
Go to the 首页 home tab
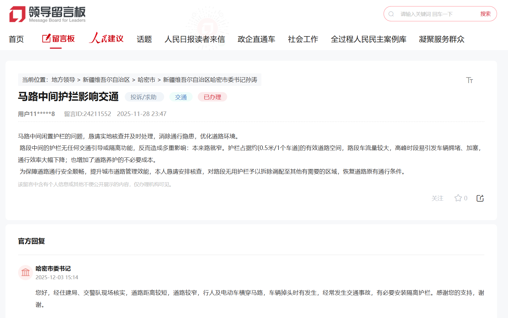tap(16, 39)
